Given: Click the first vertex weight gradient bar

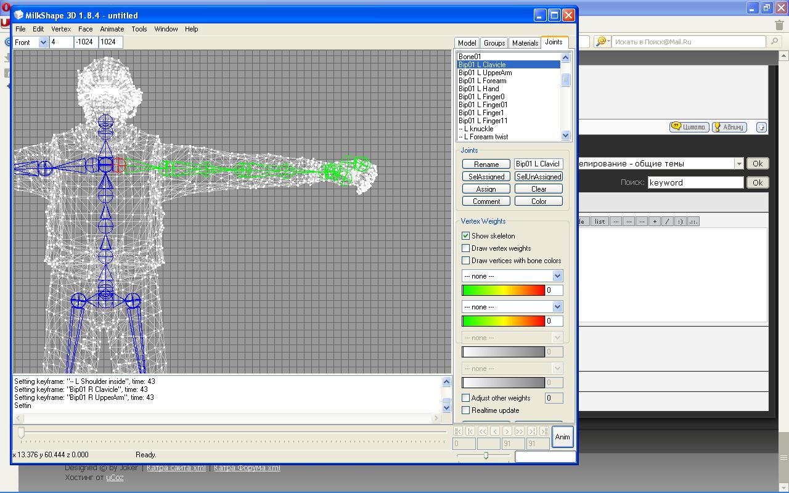Looking at the screenshot, I should pyautogui.click(x=503, y=290).
